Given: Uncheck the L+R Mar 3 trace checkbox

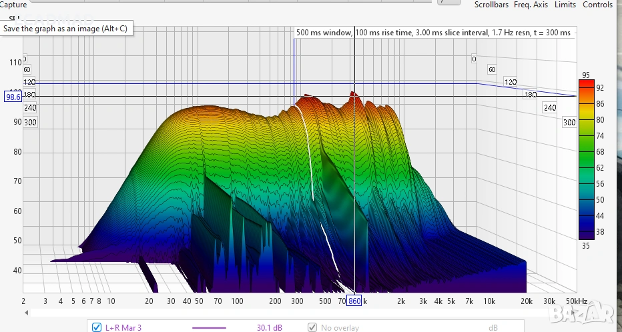Looking at the screenshot, I should pyautogui.click(x=97, y=327).
